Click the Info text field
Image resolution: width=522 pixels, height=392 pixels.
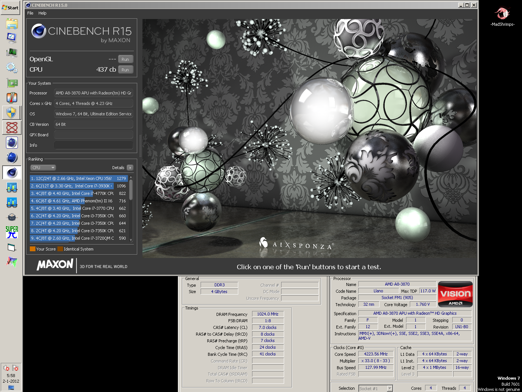94,145
